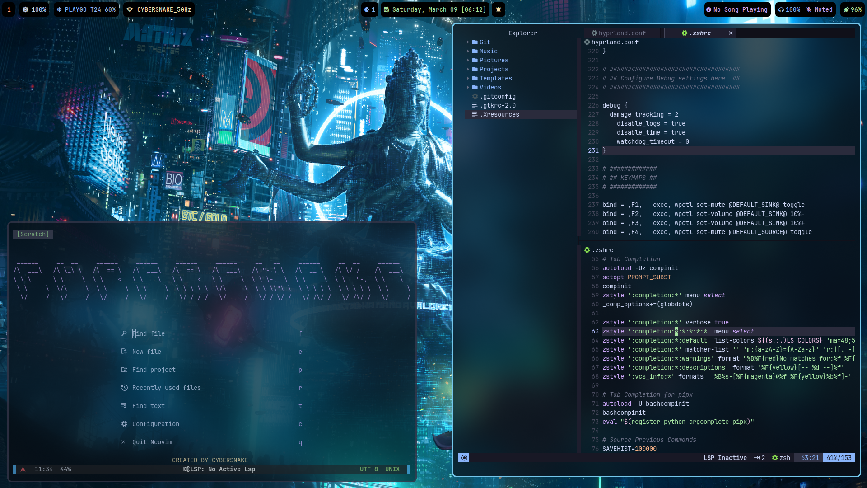The image size is (867, 488).
Task: Click the WiFi CYBERSNAKE_5GHz network icon
Action: (x=130, y=9)
